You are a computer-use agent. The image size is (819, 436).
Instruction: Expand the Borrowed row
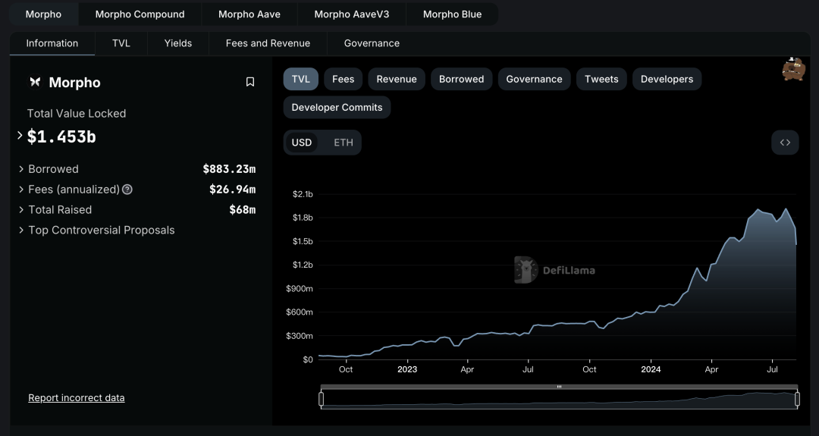pos(21,169)
